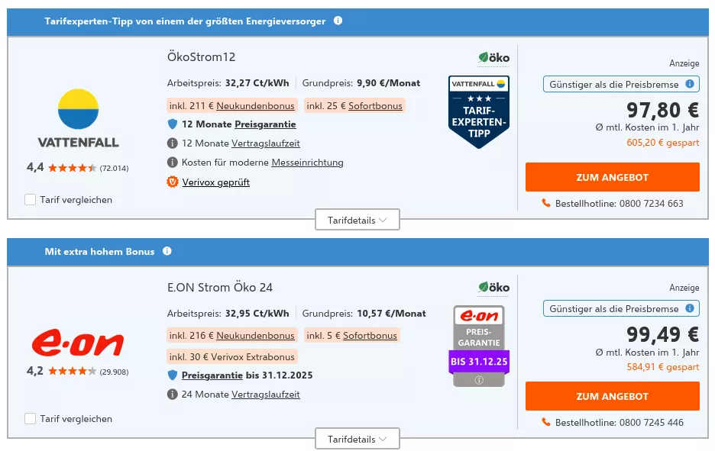Open the 25 € Sofortbonus link
715x451 pixels.
(375, 105)
